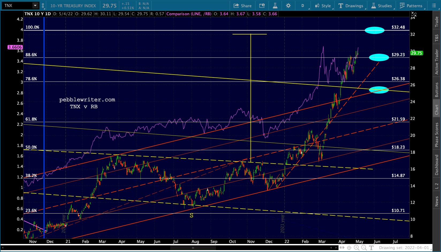
Task: Click the 88.6% Fibonacci label
Action: (31, 55)
